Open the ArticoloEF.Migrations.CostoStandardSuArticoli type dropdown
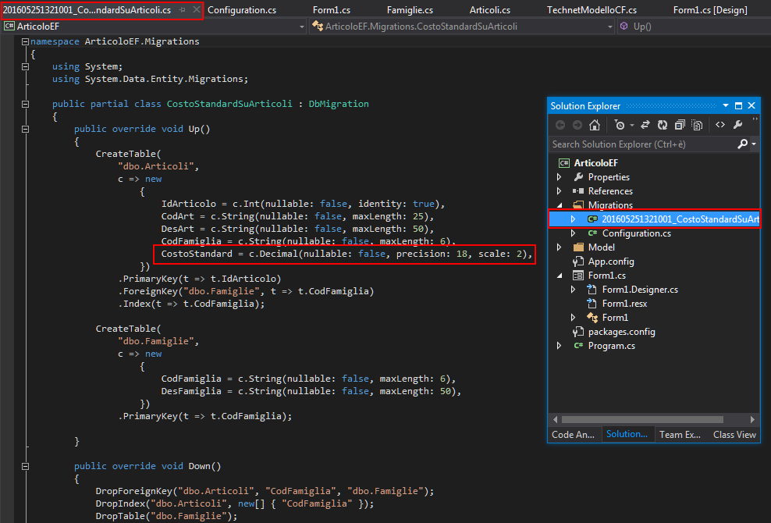Image resolution: width=771 pixels, height=523 pixels. pyautogui.click(x=609, y=27)
